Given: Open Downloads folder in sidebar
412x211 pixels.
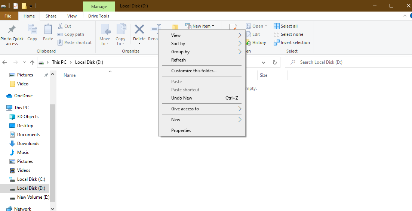Looking at the screenshot, I should (28, 144).
